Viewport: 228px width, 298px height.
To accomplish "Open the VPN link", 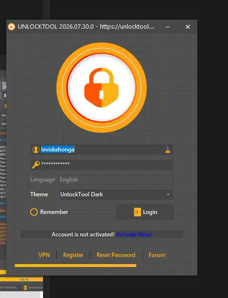I will [x=44, y=255].
